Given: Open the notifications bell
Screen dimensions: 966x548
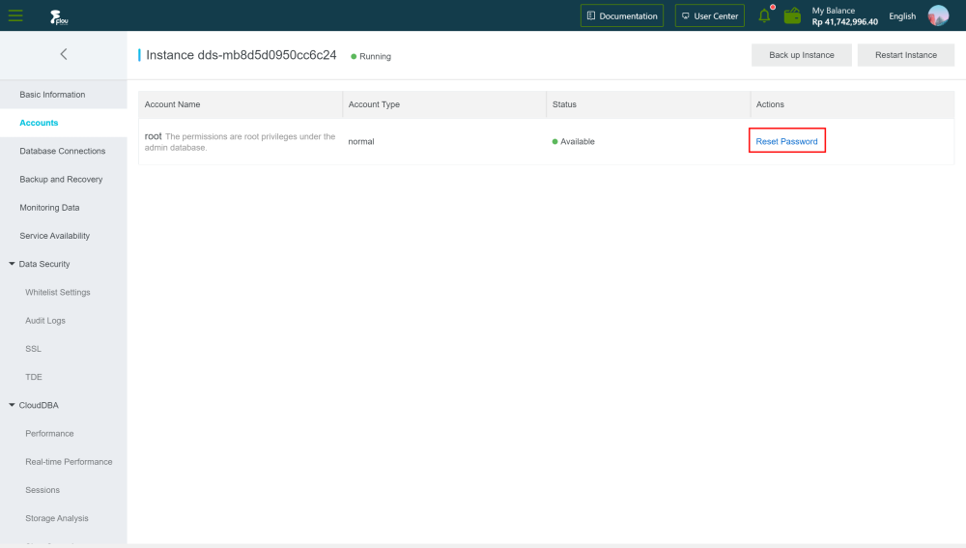Looking at the screenshot, I should pyautogui.click(x=764, y=15).
